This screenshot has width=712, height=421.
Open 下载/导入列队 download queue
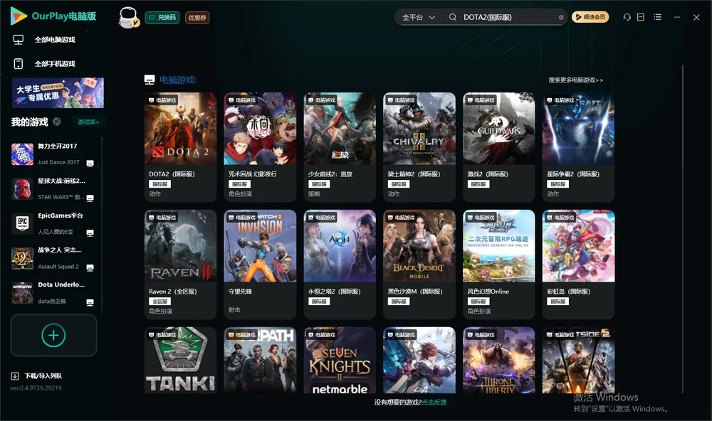tap(43, 376)
